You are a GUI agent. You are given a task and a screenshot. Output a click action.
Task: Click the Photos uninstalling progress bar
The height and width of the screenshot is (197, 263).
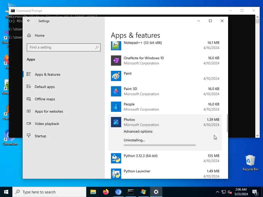pos(160,145)
